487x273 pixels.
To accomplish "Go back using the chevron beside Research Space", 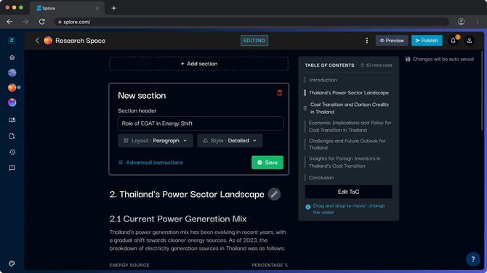I will tap(37, 41).
